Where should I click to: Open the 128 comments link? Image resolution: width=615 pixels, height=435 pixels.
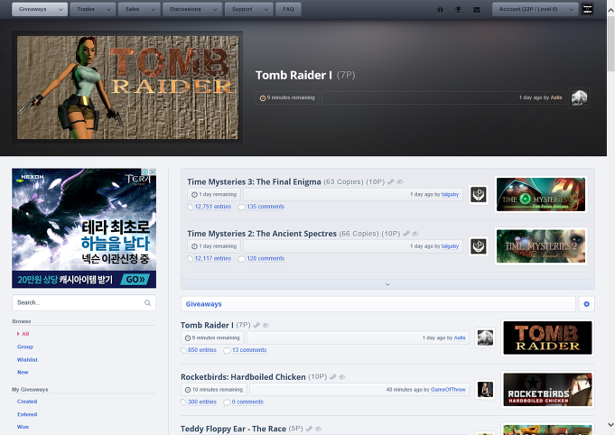coord(266,259)
